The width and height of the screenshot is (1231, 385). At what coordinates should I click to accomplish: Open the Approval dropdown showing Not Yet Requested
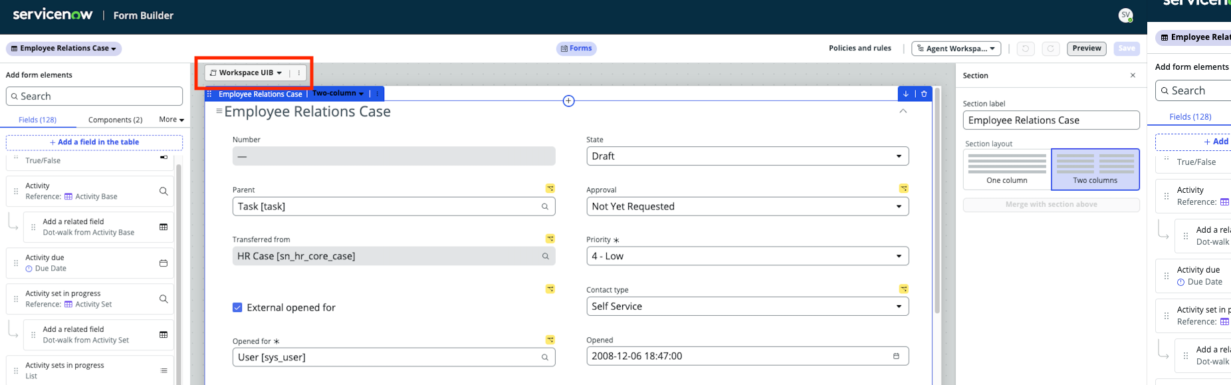pyautogui.click(x=747, y=207)
